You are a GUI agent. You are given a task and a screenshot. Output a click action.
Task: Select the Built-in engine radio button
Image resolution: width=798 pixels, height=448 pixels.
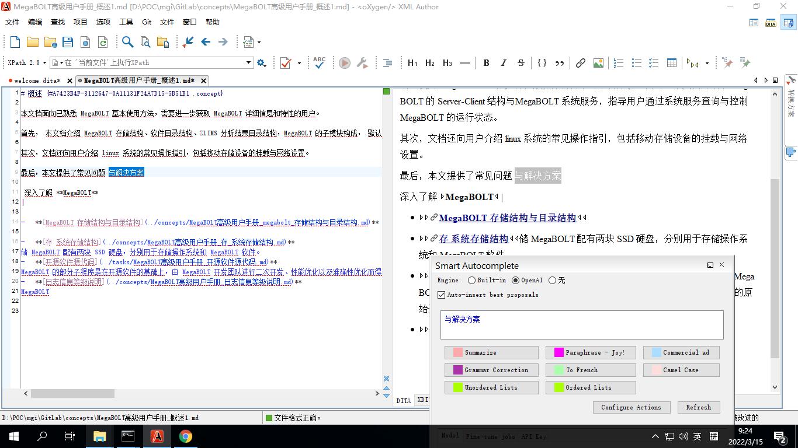tap(471, 281)
